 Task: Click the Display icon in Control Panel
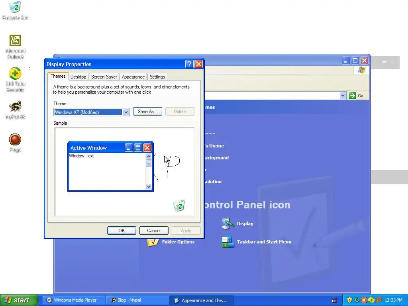click(x=228, y=224)
